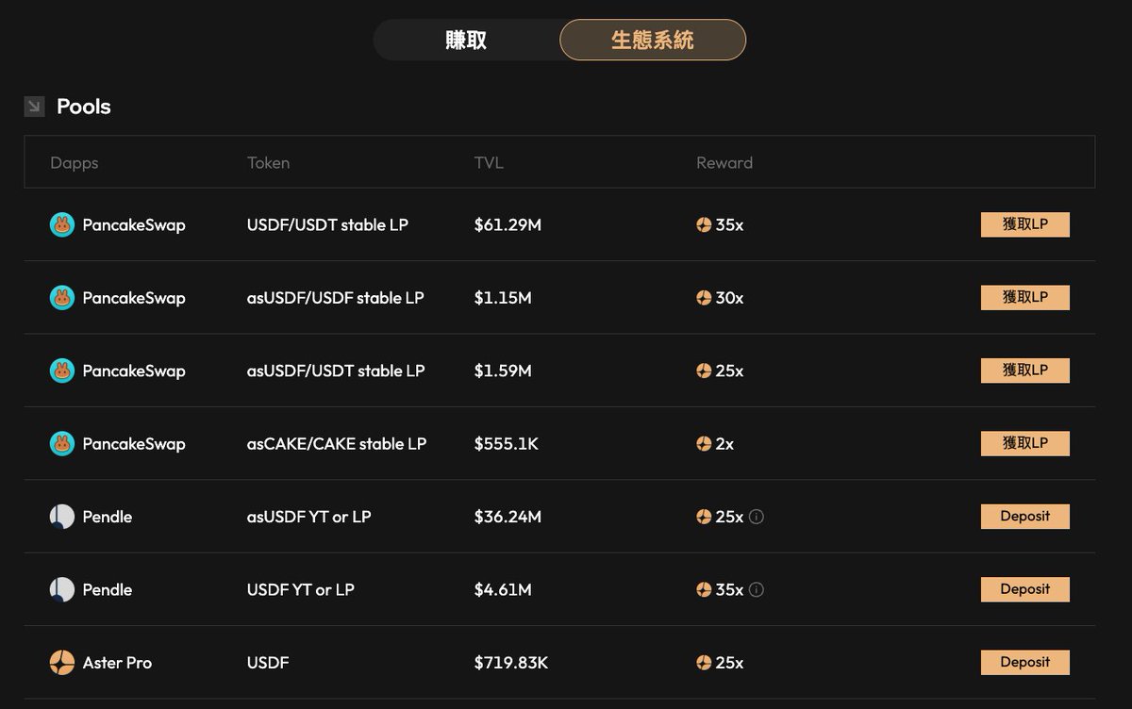The width and height of the screenshot is (1132, 709).
Task: Click reward icon next to 2x
Action: 704,444
